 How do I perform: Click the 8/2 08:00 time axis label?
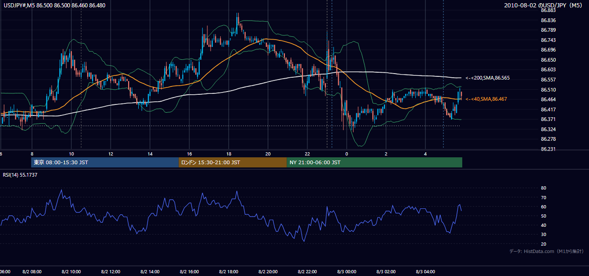tap(32, 272)
